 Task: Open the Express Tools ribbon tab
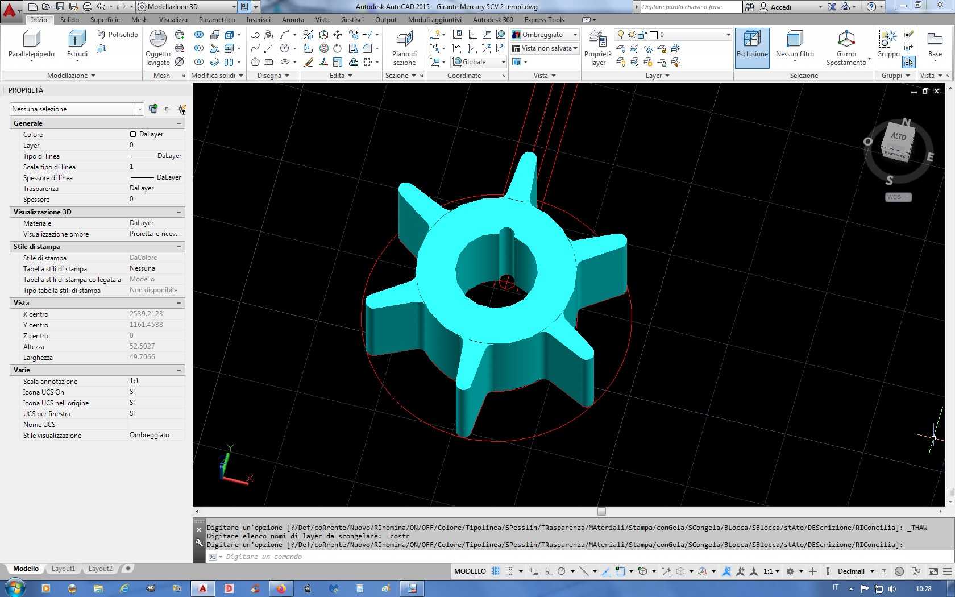(x=544, y=20)
